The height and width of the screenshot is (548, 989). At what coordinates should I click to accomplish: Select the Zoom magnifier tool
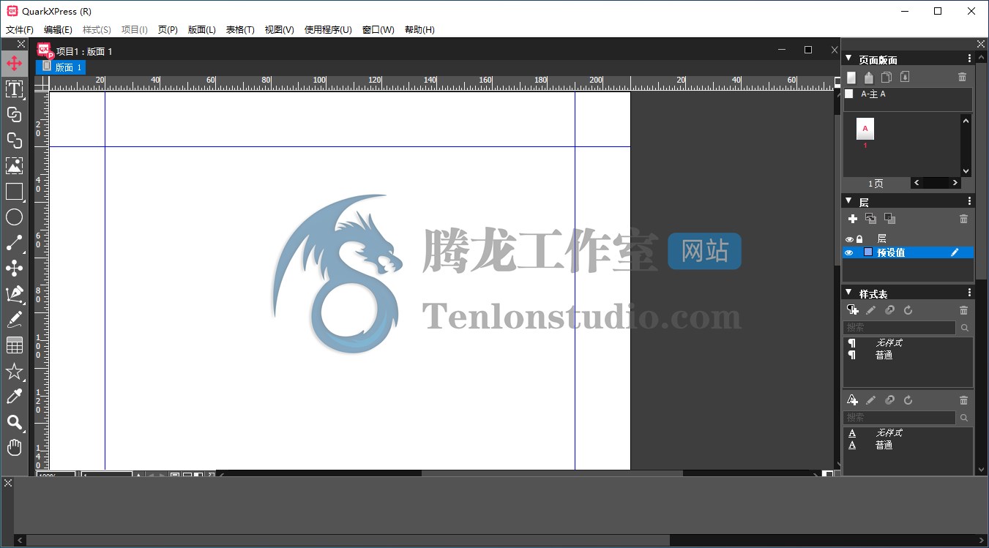click(14, 422)
